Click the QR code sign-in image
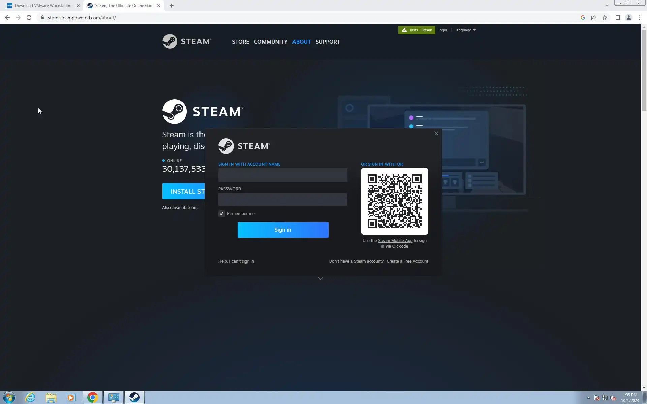The image size is (647, 404). [394, 201]
